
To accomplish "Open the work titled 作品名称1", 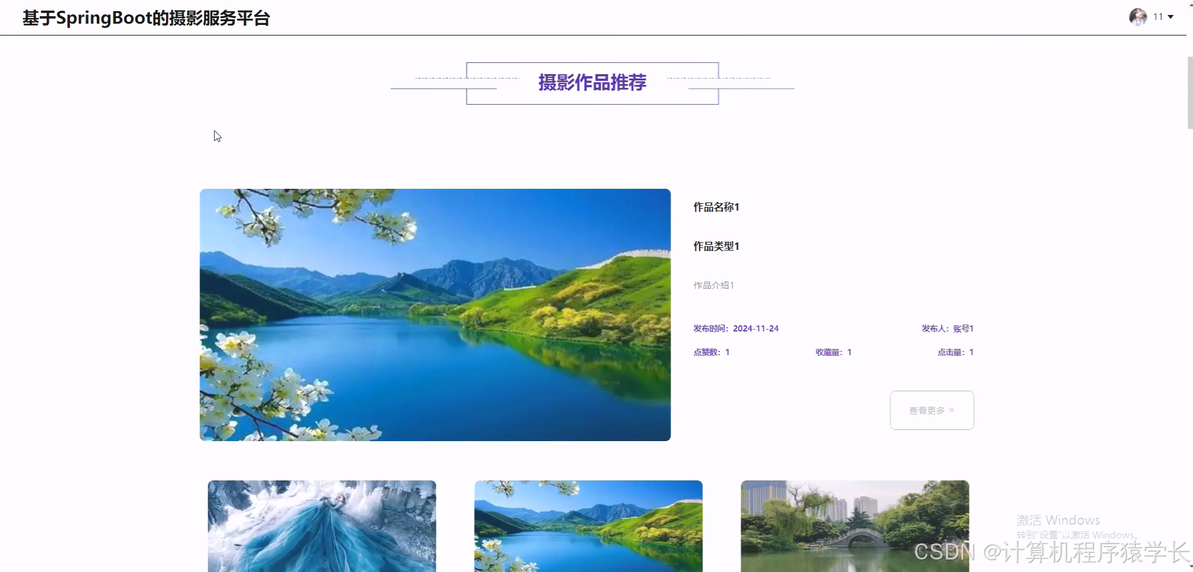I will [716, 206].
